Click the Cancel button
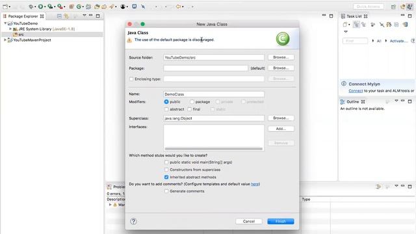 point(248,221)
